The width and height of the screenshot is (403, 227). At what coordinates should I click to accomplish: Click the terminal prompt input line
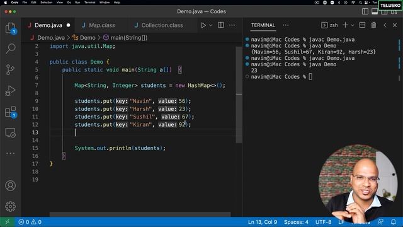click(x=281, y=77)
